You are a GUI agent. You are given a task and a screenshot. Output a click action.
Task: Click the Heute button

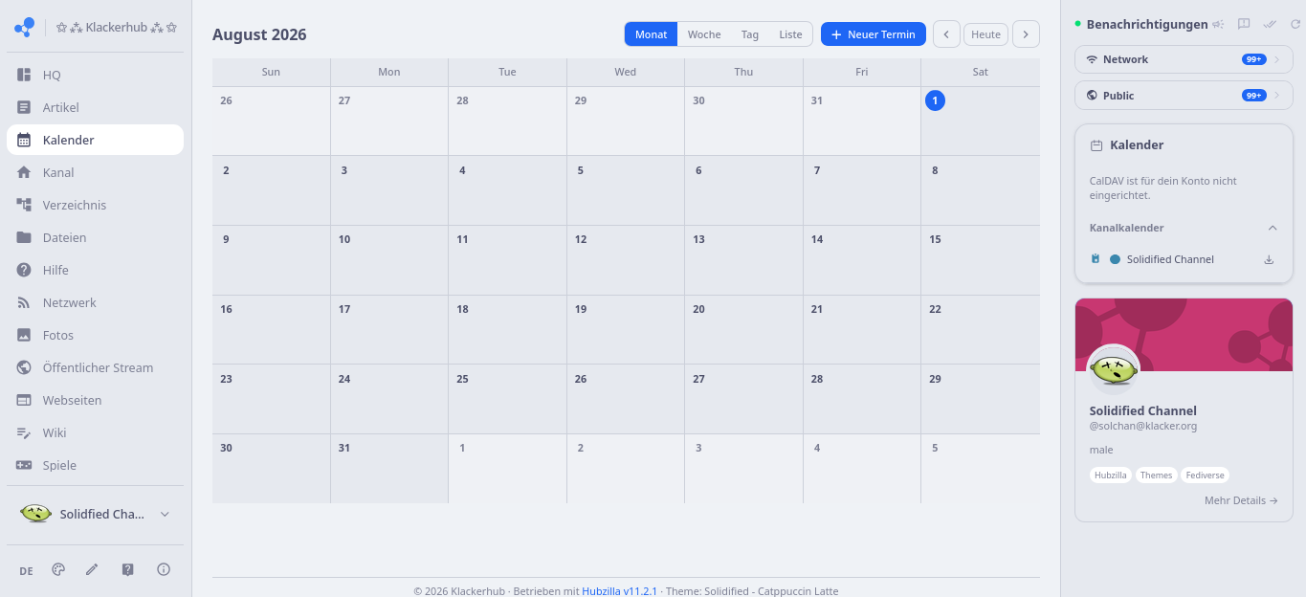click(985, 34)
